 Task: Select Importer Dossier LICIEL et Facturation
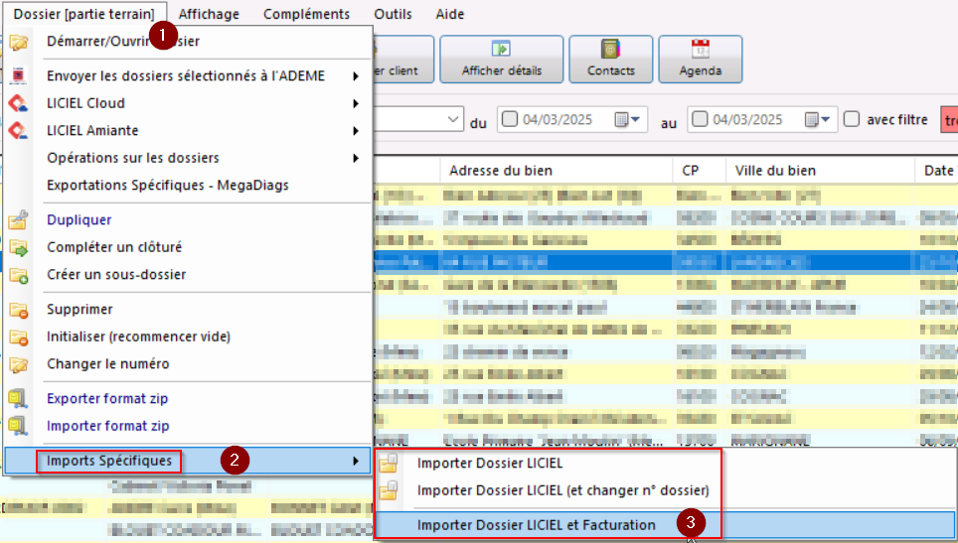[x=537, y=525]
